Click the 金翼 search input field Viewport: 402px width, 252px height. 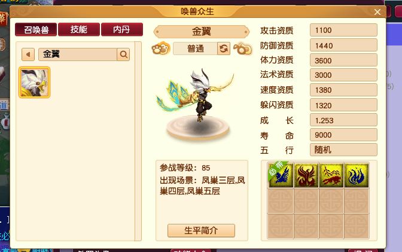[x=78, y=54]
